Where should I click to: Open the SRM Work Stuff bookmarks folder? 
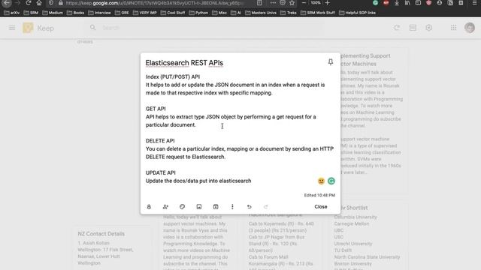point(318,13)
